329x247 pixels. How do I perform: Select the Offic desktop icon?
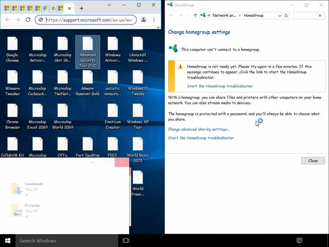pyautogui.click(x=63, y=147)
